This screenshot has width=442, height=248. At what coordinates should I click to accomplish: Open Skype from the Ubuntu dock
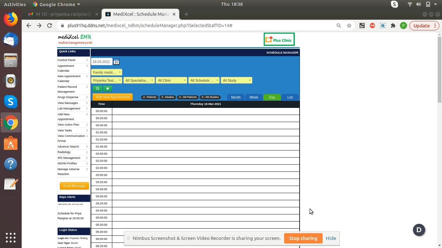point(11,102)
